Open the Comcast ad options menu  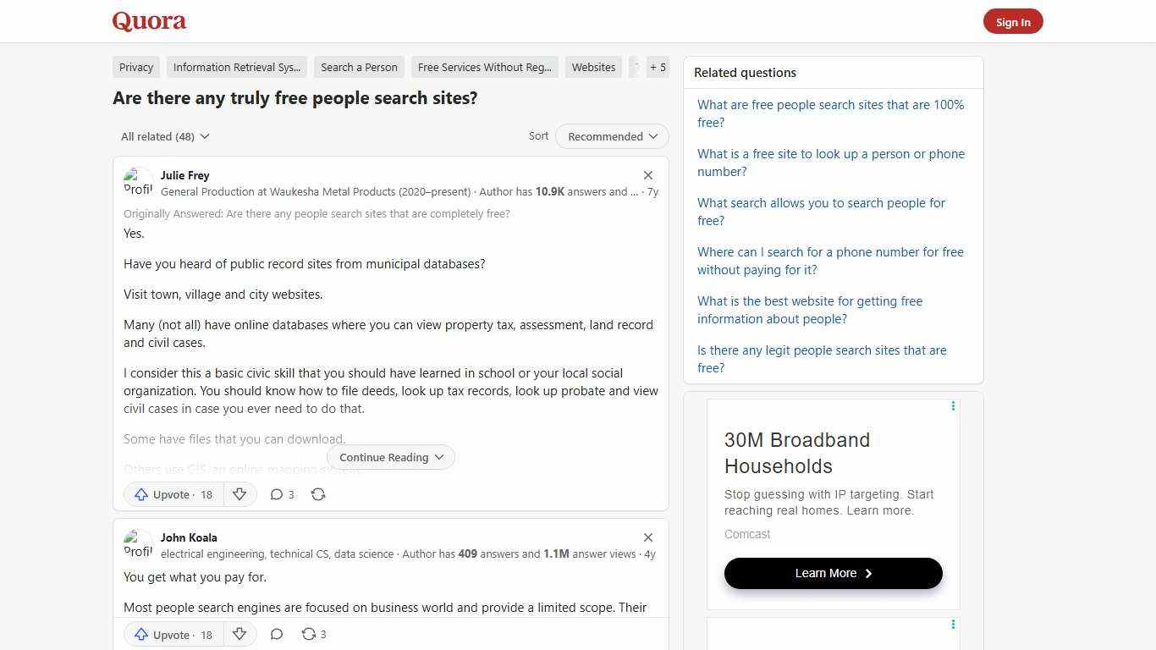pyautogui.click(x=953, y=405)
